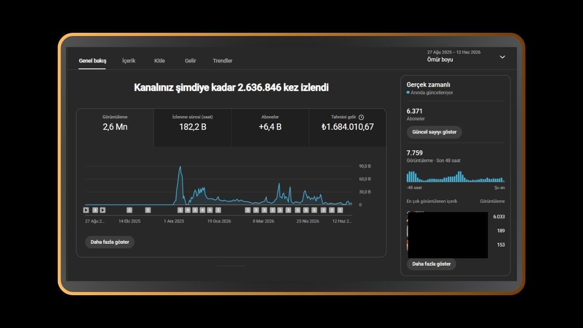Select the İzlenme süresi (saat) metric card
The image size is (583, 328).
pos(193,128)
